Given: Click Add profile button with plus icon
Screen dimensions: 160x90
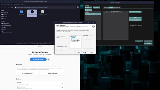Looking at the screenshot, I should 88,7.
